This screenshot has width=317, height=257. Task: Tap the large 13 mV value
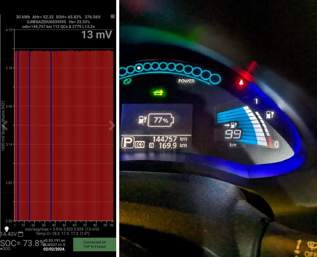(97, 35)
